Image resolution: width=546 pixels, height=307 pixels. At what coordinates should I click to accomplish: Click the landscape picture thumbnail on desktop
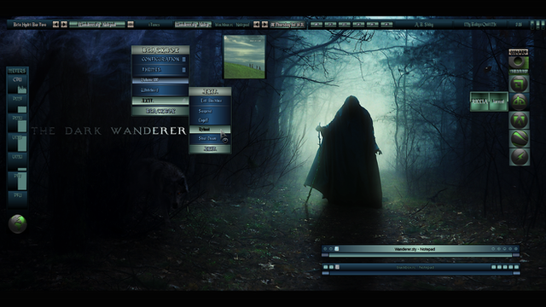coord(245,57)
